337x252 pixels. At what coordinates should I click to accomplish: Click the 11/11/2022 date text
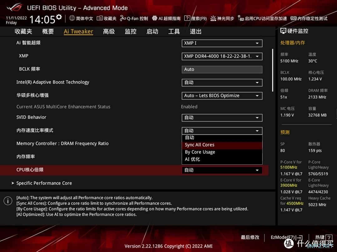[x=16, y=18]
